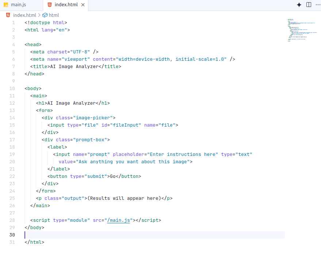This screenshot has width=321, height=254.
Task: Click the opening <head> tag
Action: (x=33, y=45)
